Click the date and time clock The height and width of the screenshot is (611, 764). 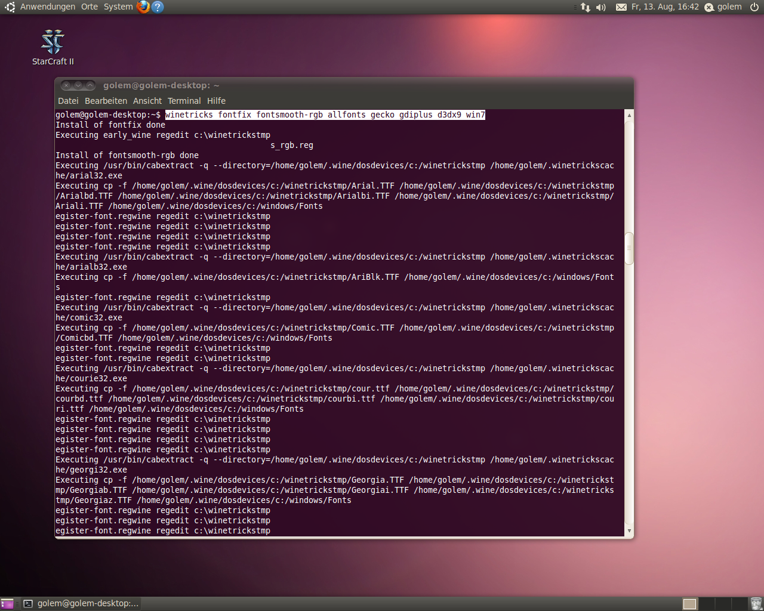665,7
